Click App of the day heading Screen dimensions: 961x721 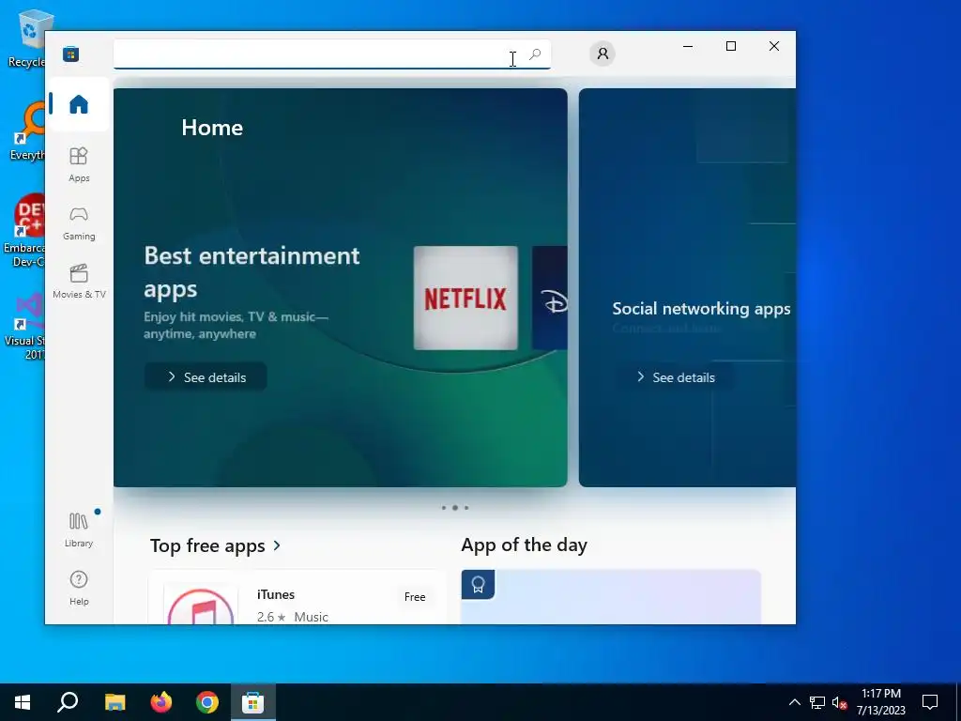click(524, 545)
